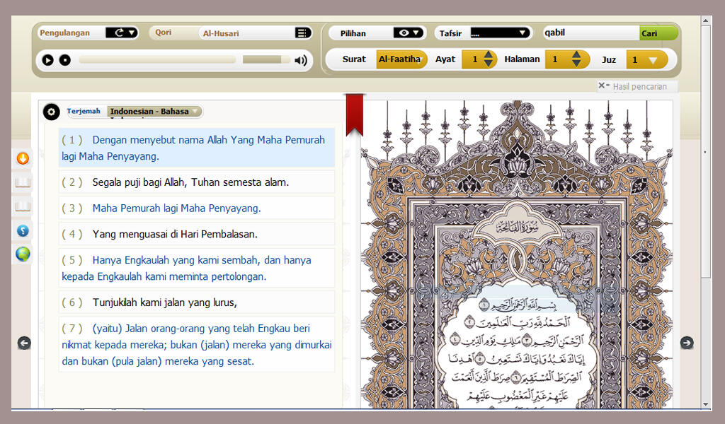The height and width of the screenshot is (424, 725).
Task: Mute the speaker volume icon
Action: click(x=301, y=60)
